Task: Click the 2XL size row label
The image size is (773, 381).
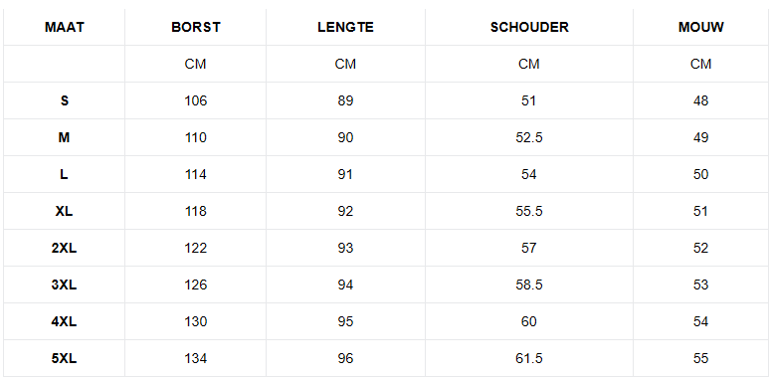Action: click(x=64, y=248)
